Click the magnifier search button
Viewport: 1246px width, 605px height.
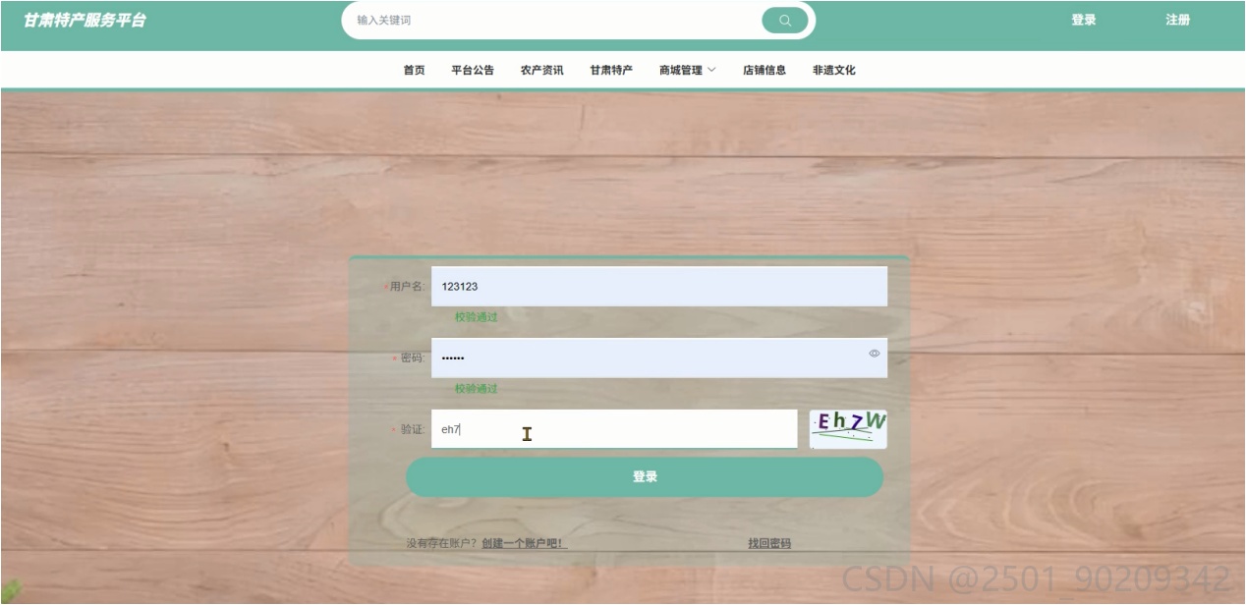[x=784, y=21]
